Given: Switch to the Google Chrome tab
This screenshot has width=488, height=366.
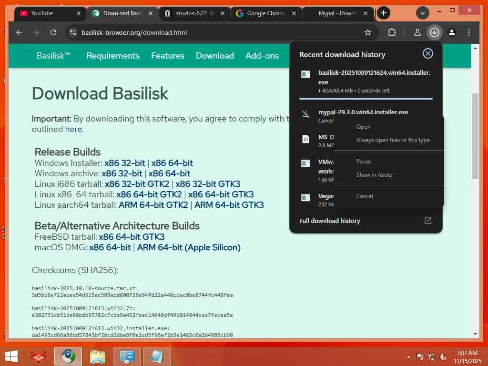Looking at the screenshot, I should (266, 13).
